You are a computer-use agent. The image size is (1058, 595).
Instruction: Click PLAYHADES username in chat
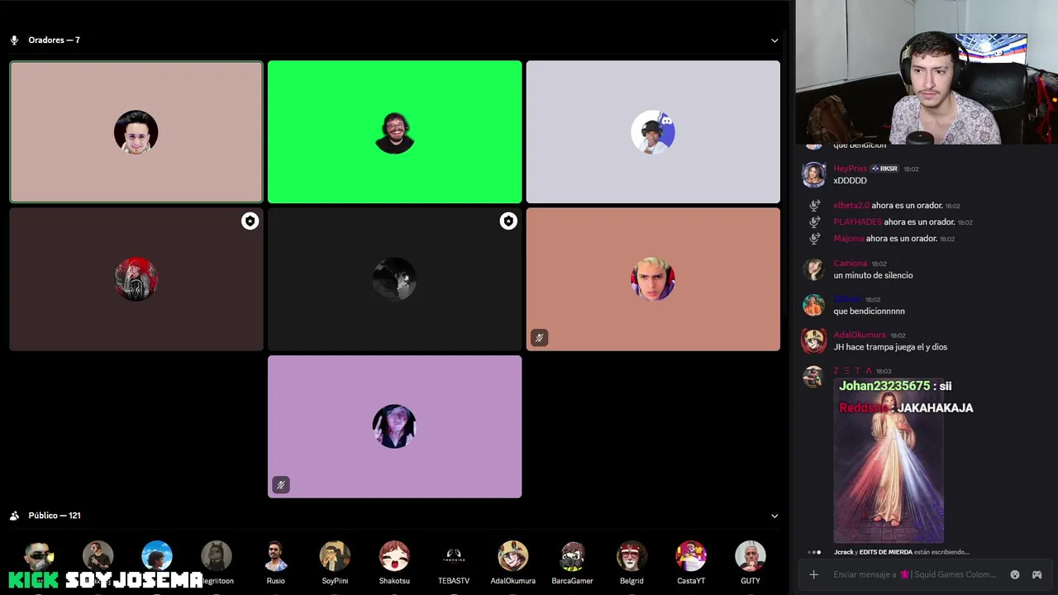(x=858, y=221)
